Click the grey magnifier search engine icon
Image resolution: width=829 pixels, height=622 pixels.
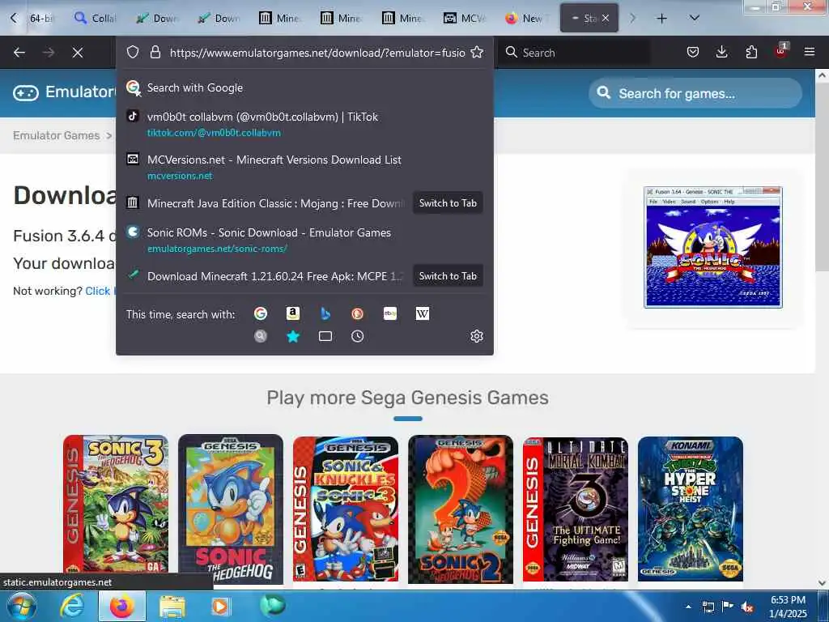pos(261,336)
